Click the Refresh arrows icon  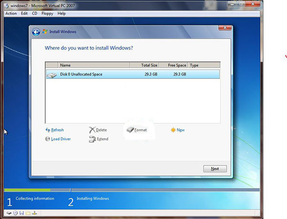pyautogui.click(x=47, y=130)
